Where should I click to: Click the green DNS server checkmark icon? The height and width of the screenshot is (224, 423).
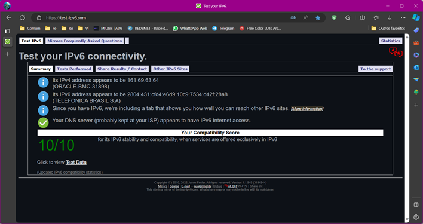pos(43,122)
